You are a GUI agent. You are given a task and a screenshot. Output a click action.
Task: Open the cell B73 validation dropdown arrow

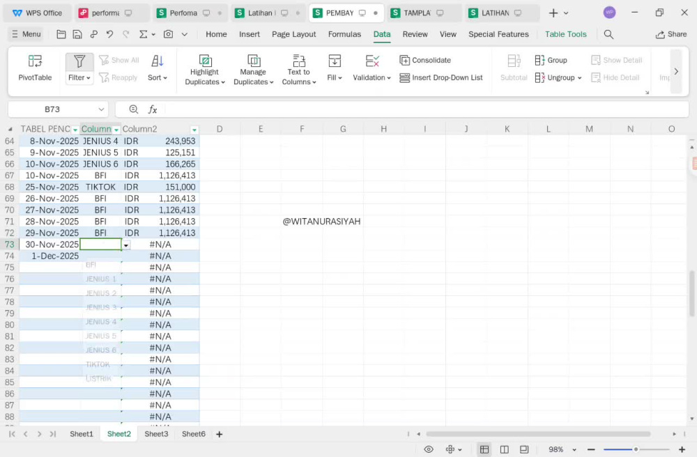pyautogui.click(x=126, y=245)
